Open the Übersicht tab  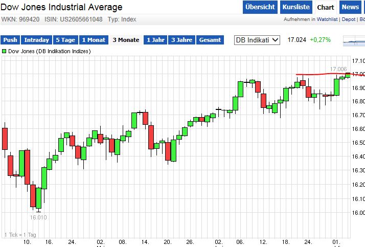point(260,7)
